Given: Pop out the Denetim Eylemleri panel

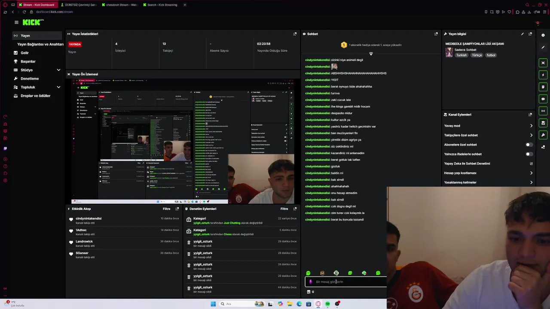Looking at the screenshot, I should pos(295,209).
